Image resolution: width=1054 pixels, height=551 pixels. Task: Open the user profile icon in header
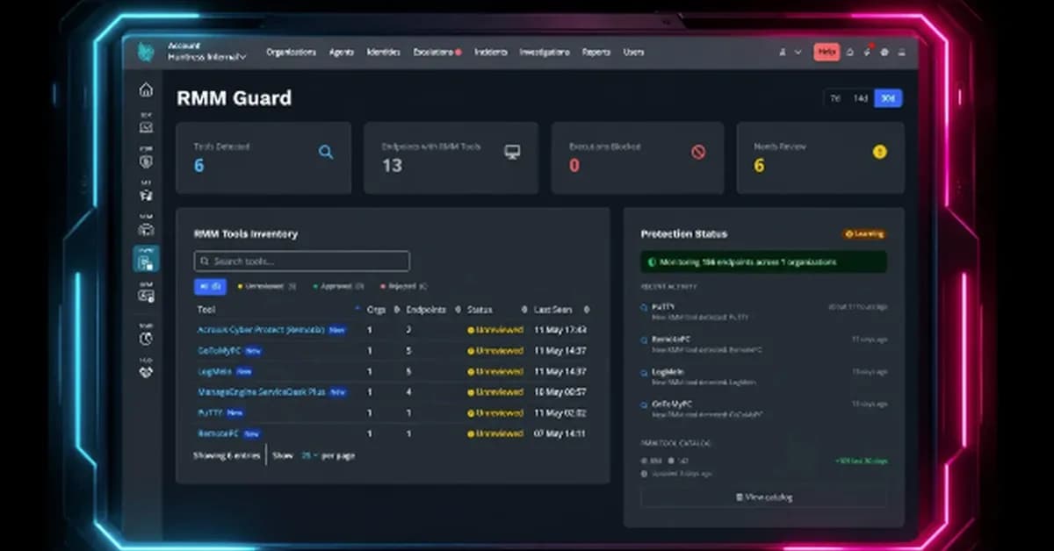click(782, 53)
